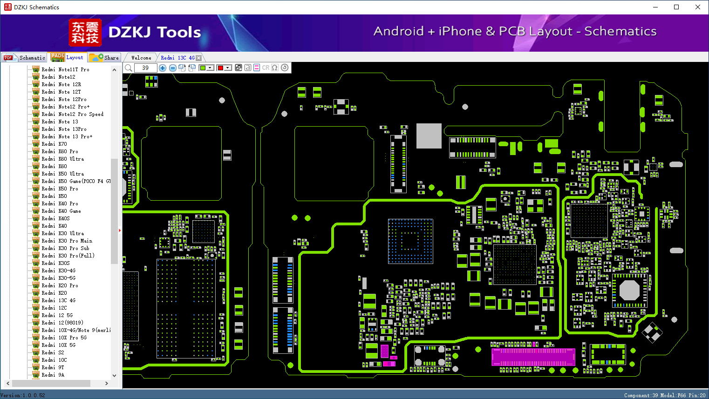Click the overlapping windows layer icon
Image resolution: width=709 pixels, height=399 pixels.
[x=239, y=68]
